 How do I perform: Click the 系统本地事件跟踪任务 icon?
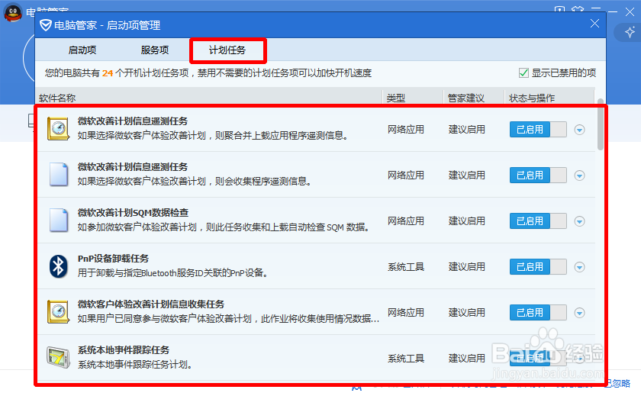point(58,358)
